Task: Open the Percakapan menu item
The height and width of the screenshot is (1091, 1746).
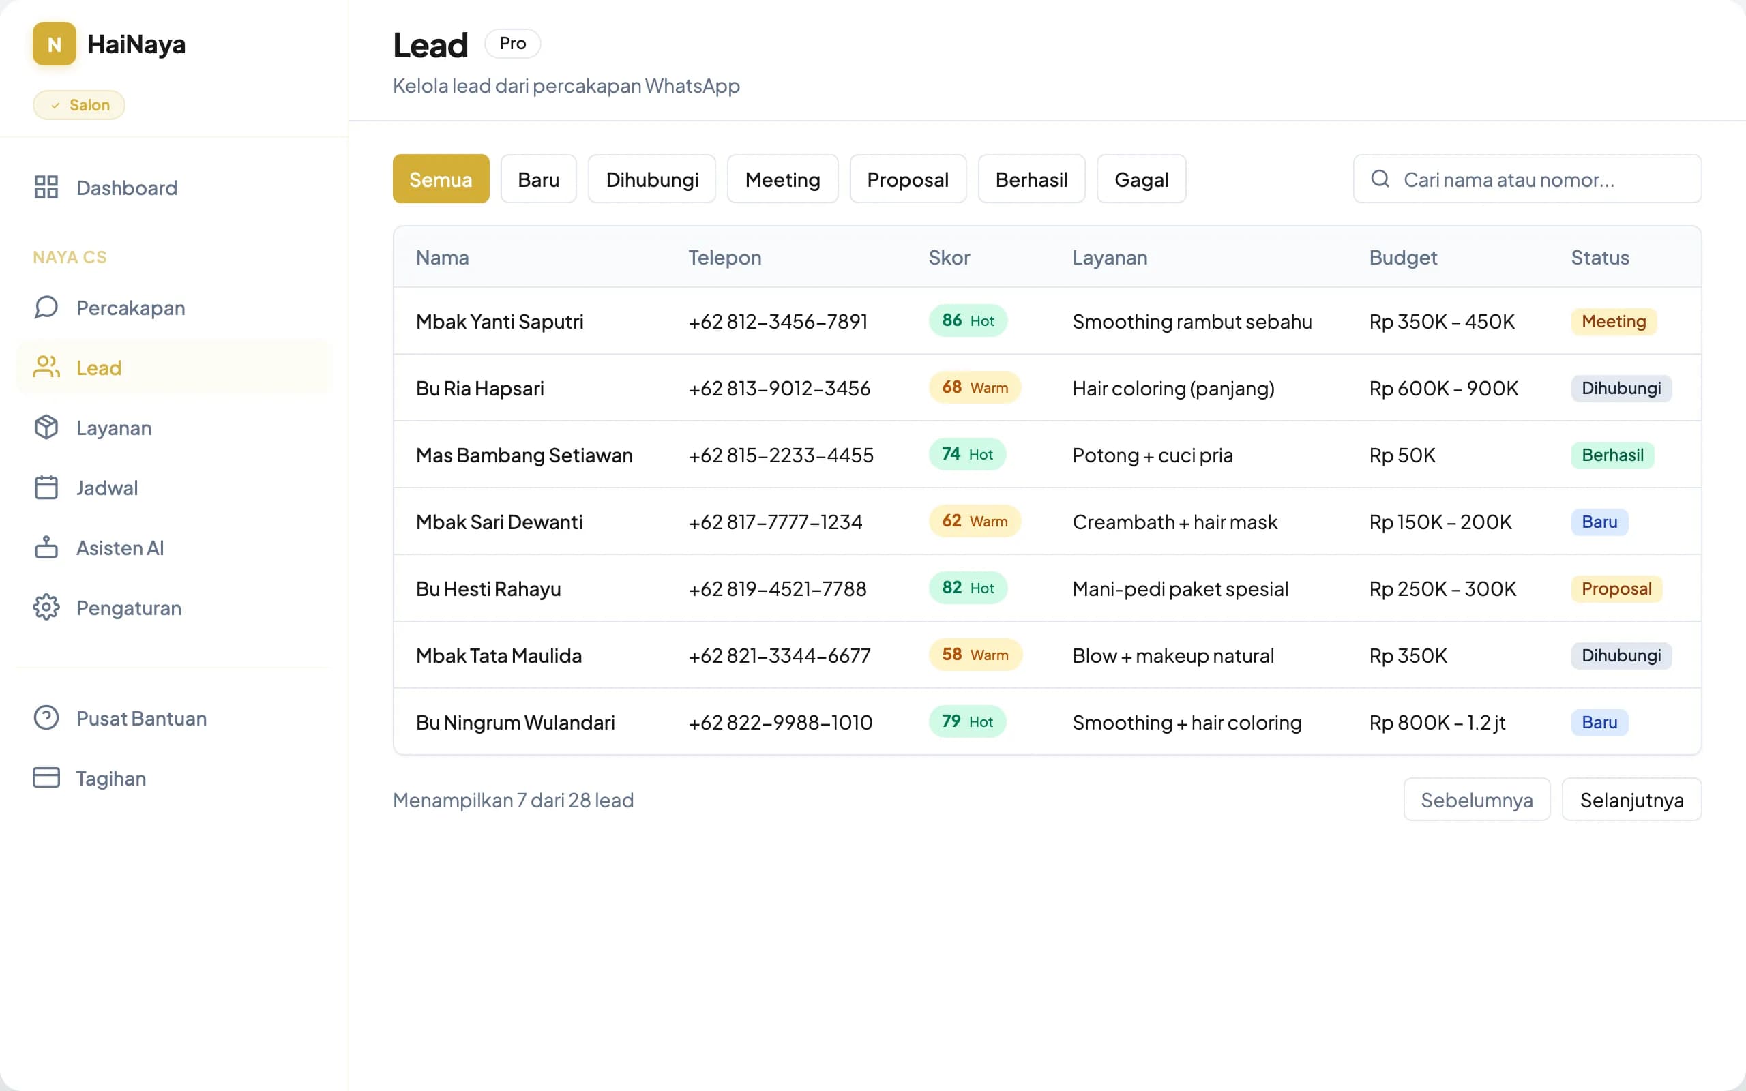Action: click(x=173, y=308)
